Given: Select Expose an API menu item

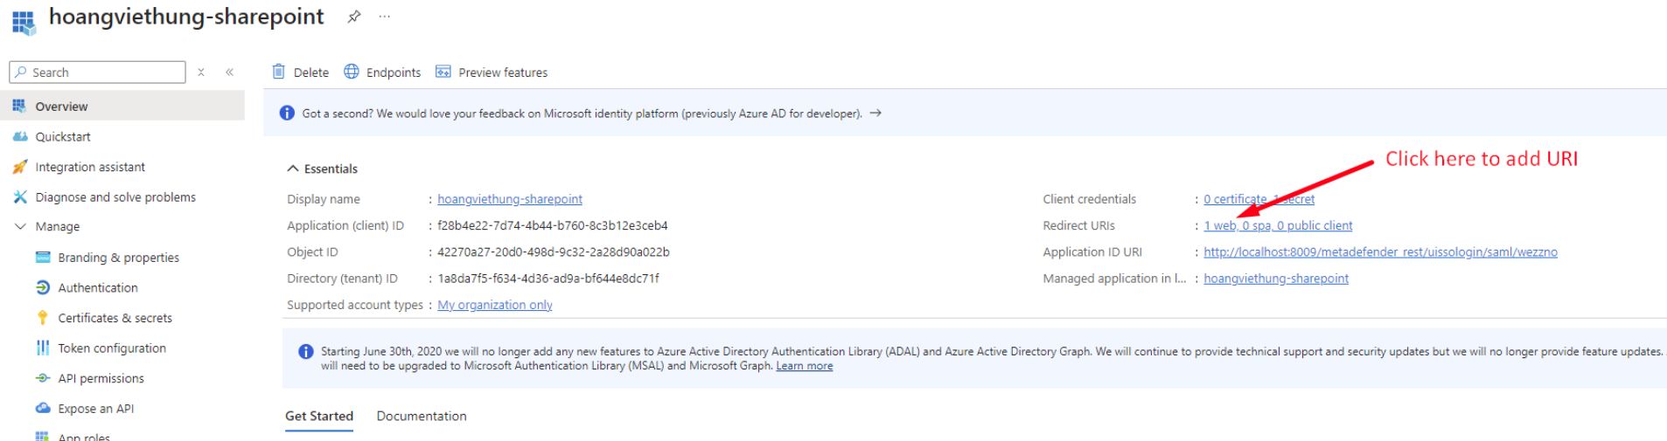Looking at the screenshot, I should pos(96,409).
